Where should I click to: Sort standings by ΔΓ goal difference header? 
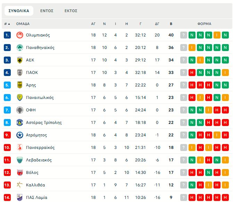pos(157,24)
